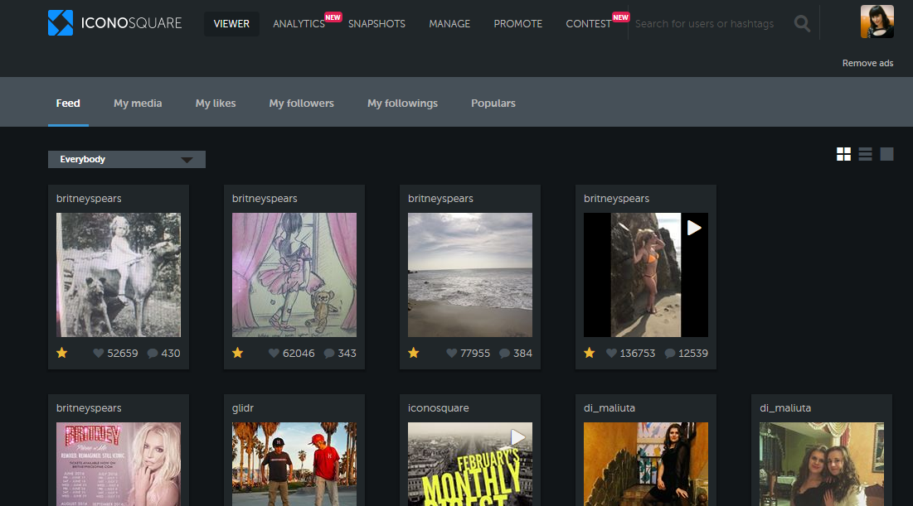The image size is (913, 506).
Task: Open the Manage menu
Action: point(449,24)
